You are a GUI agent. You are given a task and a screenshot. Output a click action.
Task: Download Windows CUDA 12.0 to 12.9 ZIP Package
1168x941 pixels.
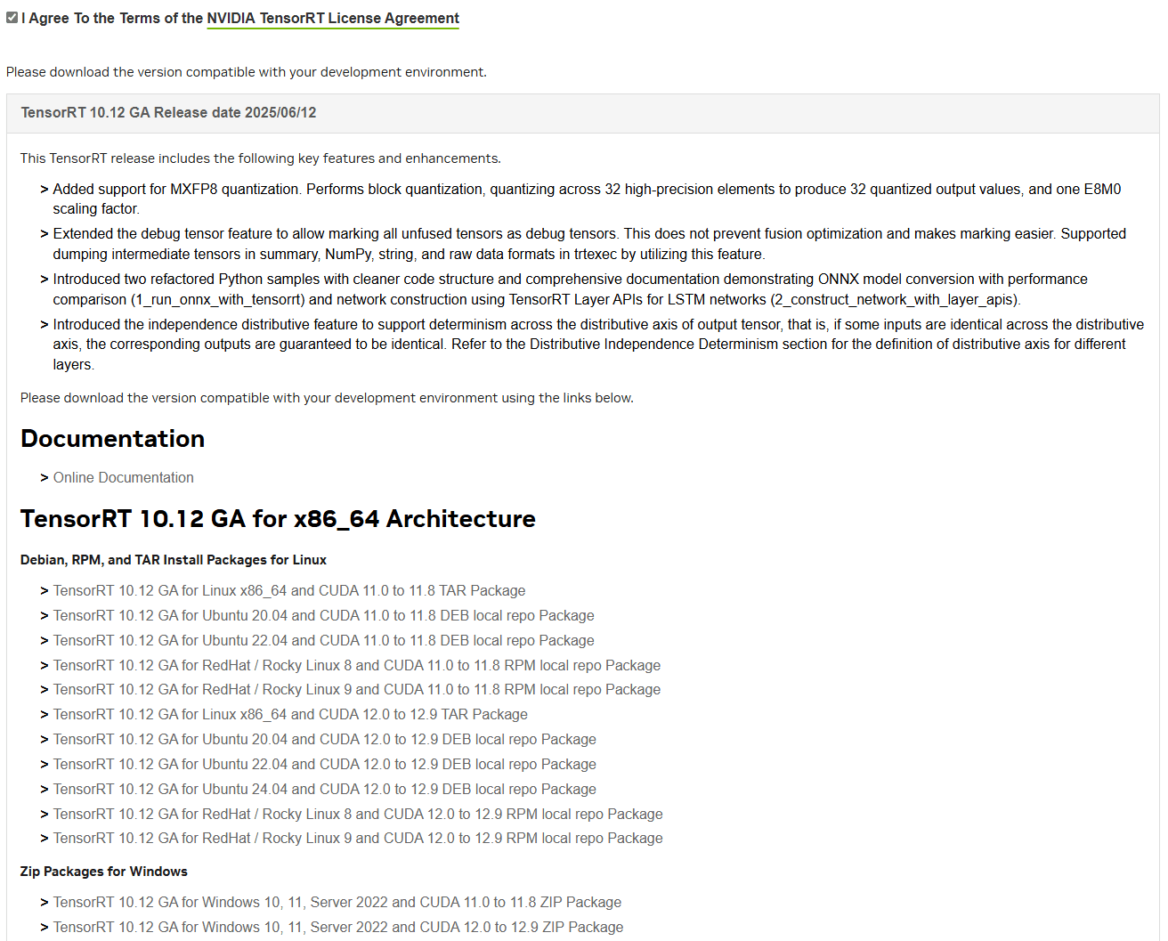click(x=338, y=928)
